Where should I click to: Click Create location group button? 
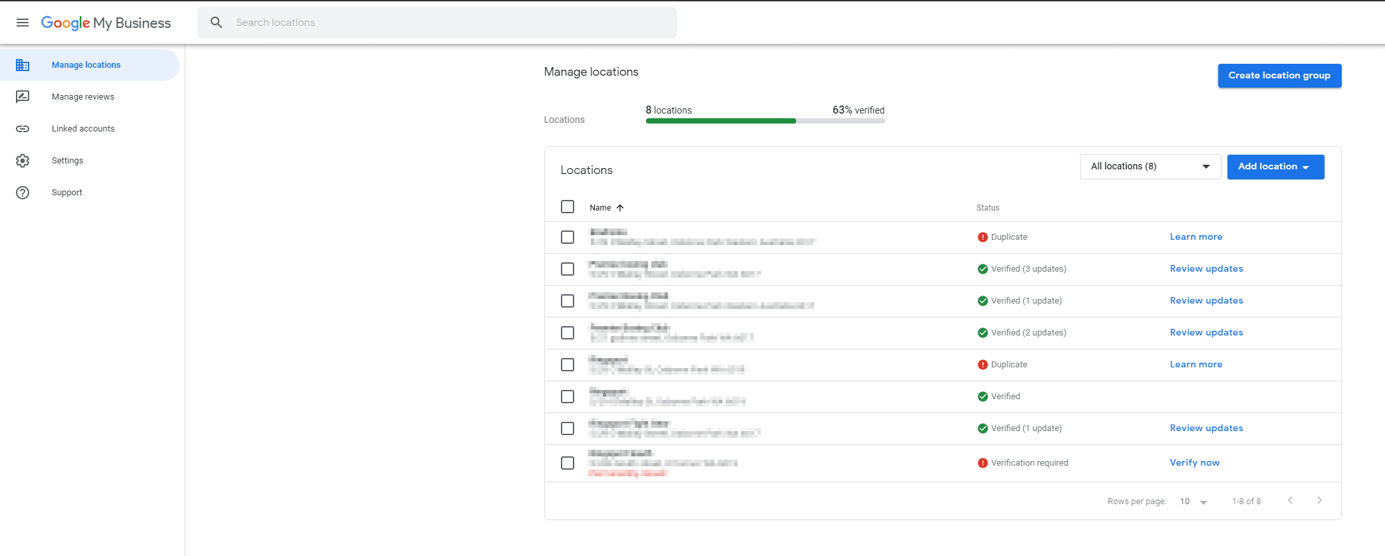(1279, 76)
